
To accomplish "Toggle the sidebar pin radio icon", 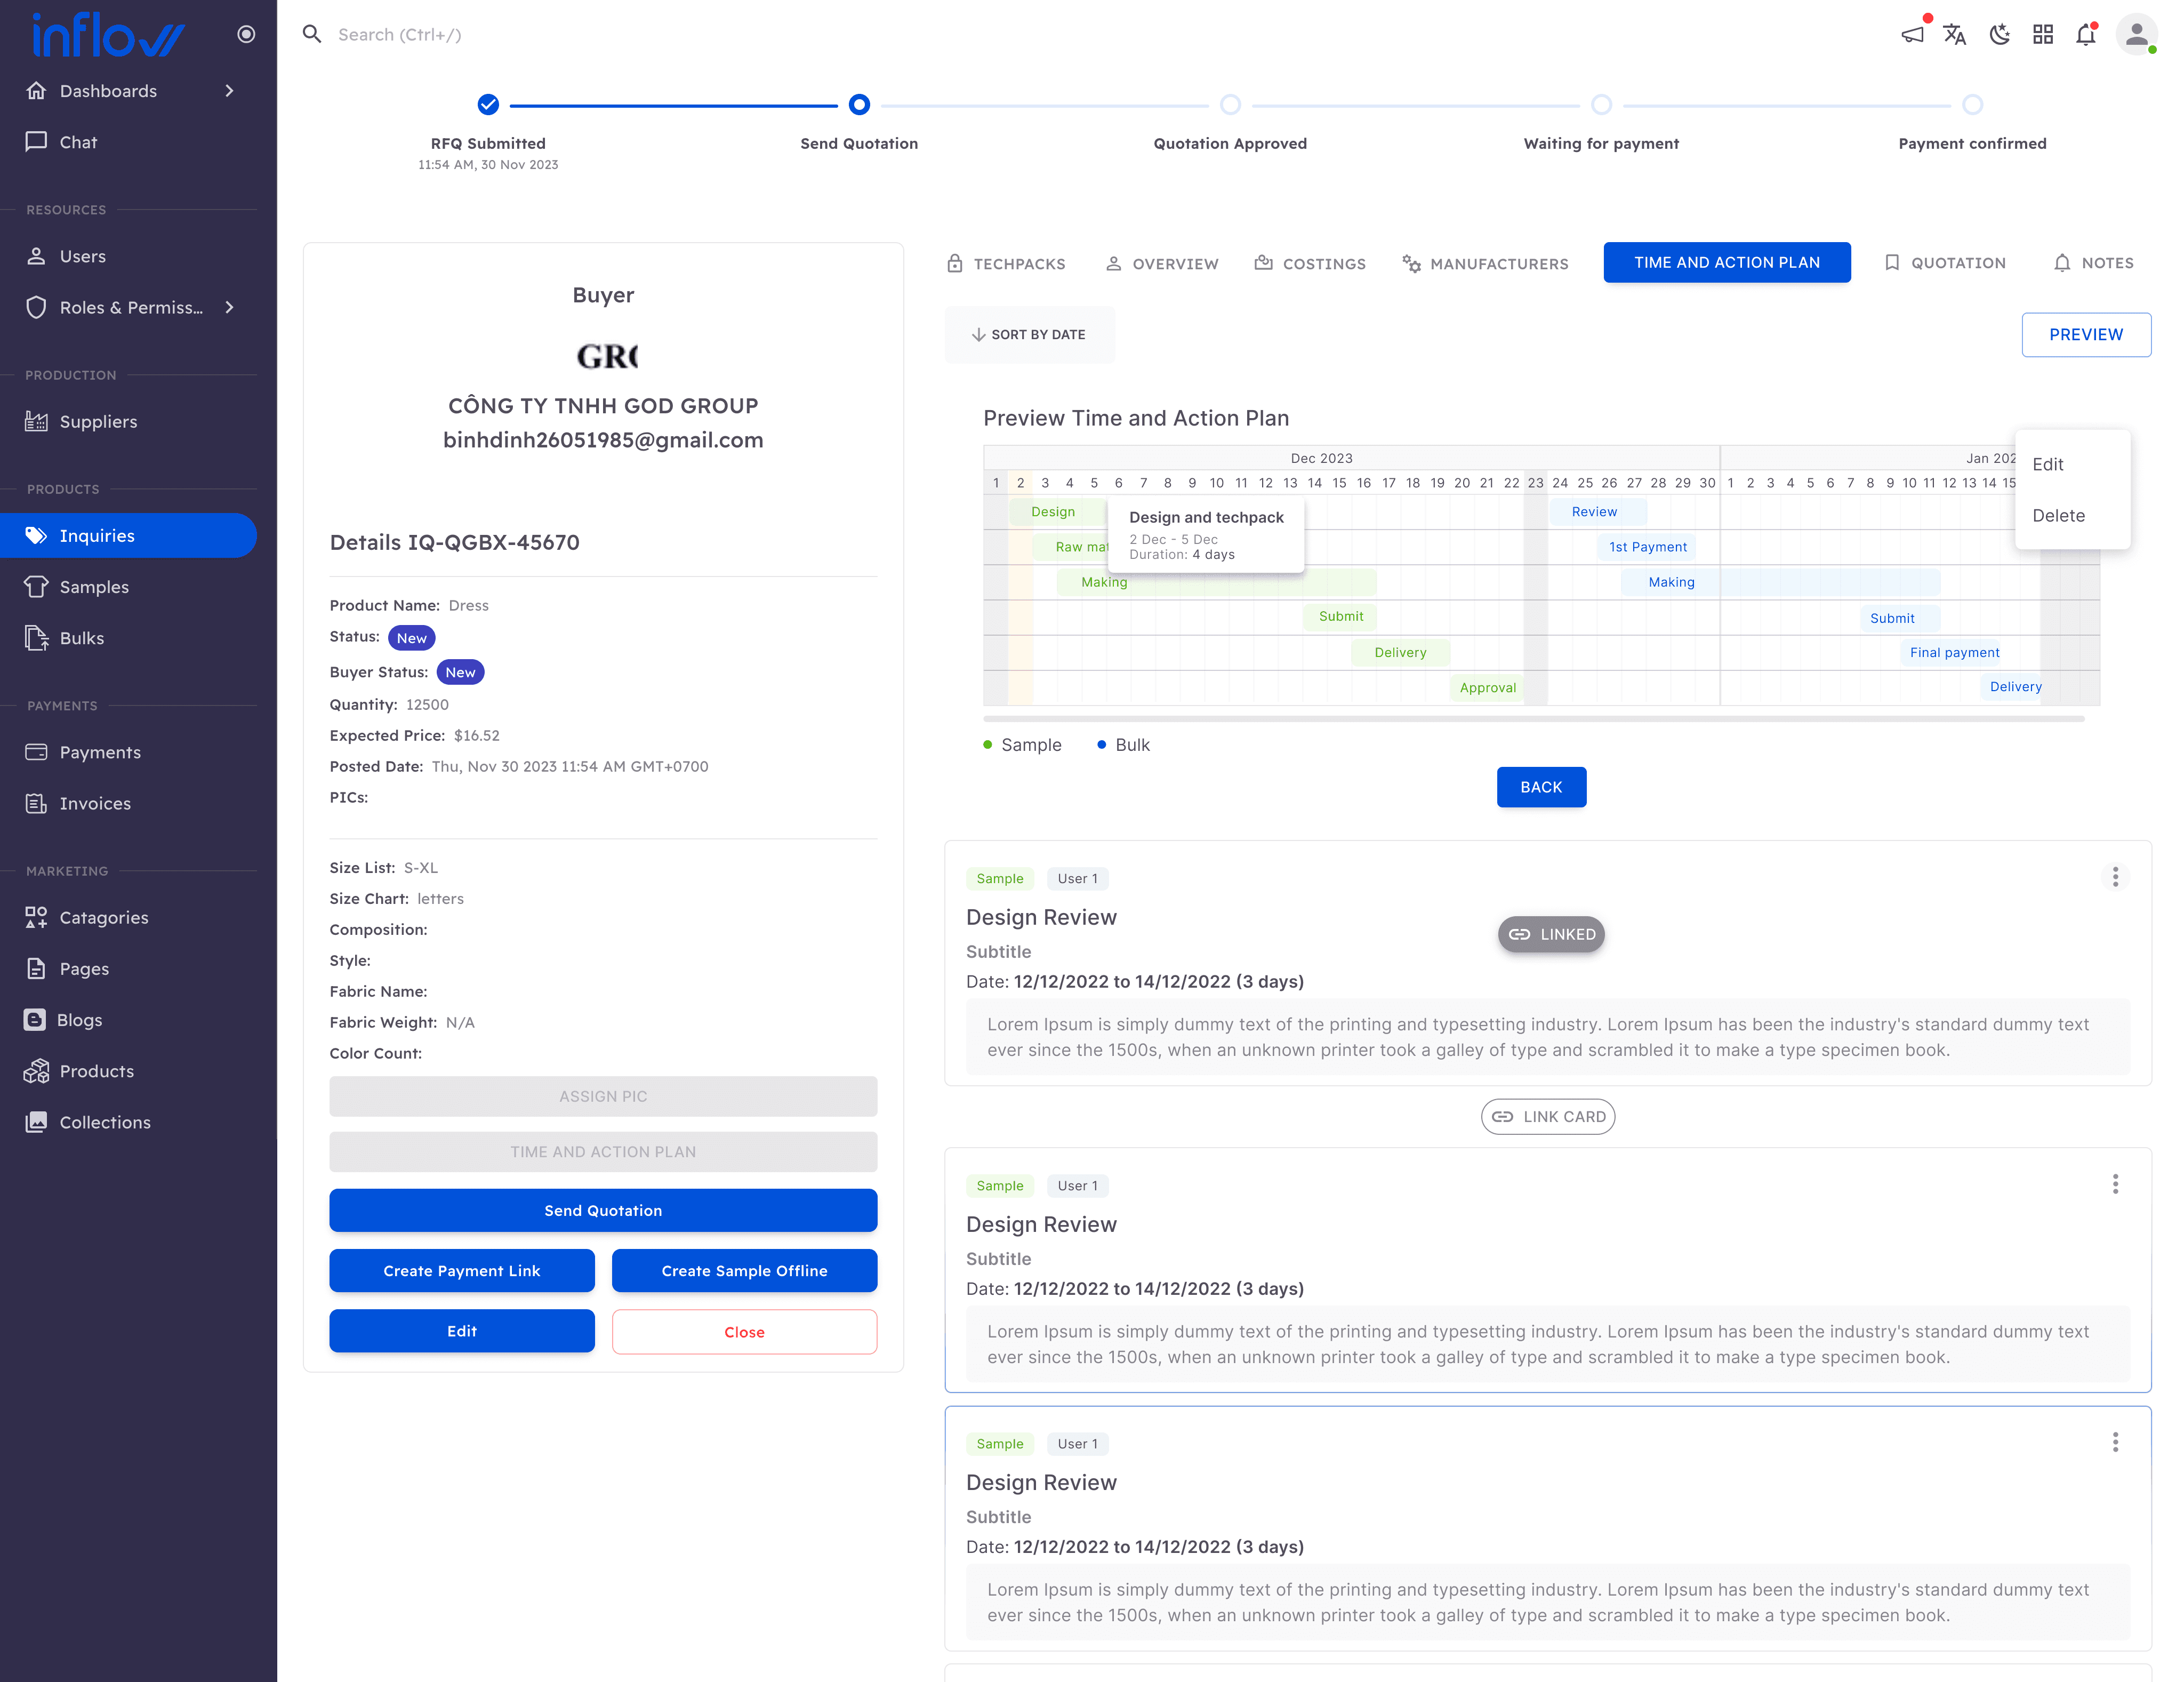I will click(x=246, y=34).
